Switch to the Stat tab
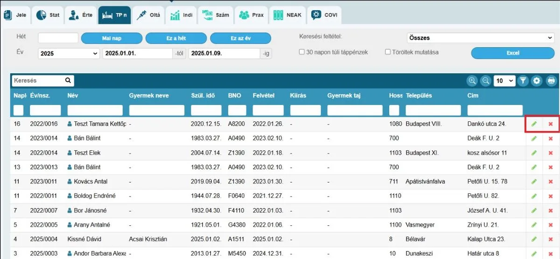The height and width of the screenshot is (259, 560). point(48,15)
